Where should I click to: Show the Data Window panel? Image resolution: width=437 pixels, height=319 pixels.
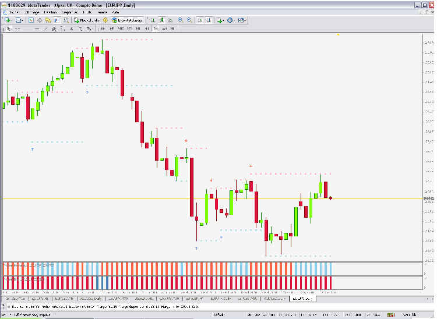(40, 20)
